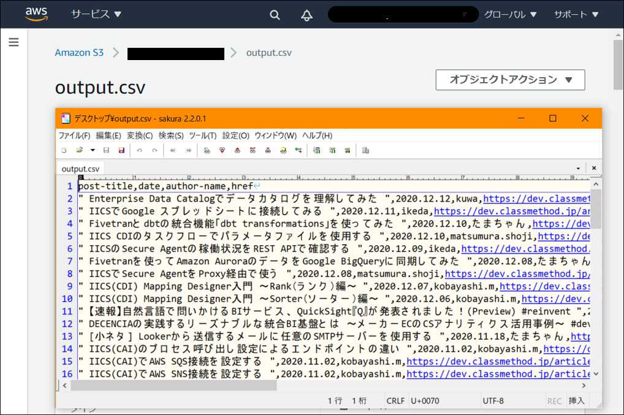The image size is (624, 415).
Task: Select the output.csv editor tab
Action: click(80, 167)
